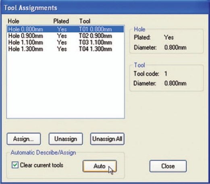Click the Unassign button
The height and width of the screenshot is (184, 210).
click(66, 139)
